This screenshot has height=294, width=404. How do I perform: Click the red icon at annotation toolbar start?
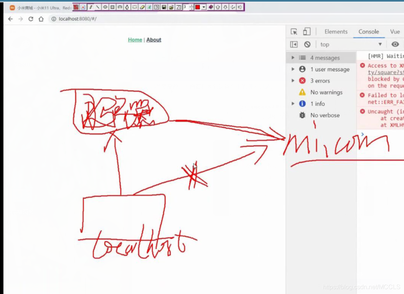click(x=76, y=7)
